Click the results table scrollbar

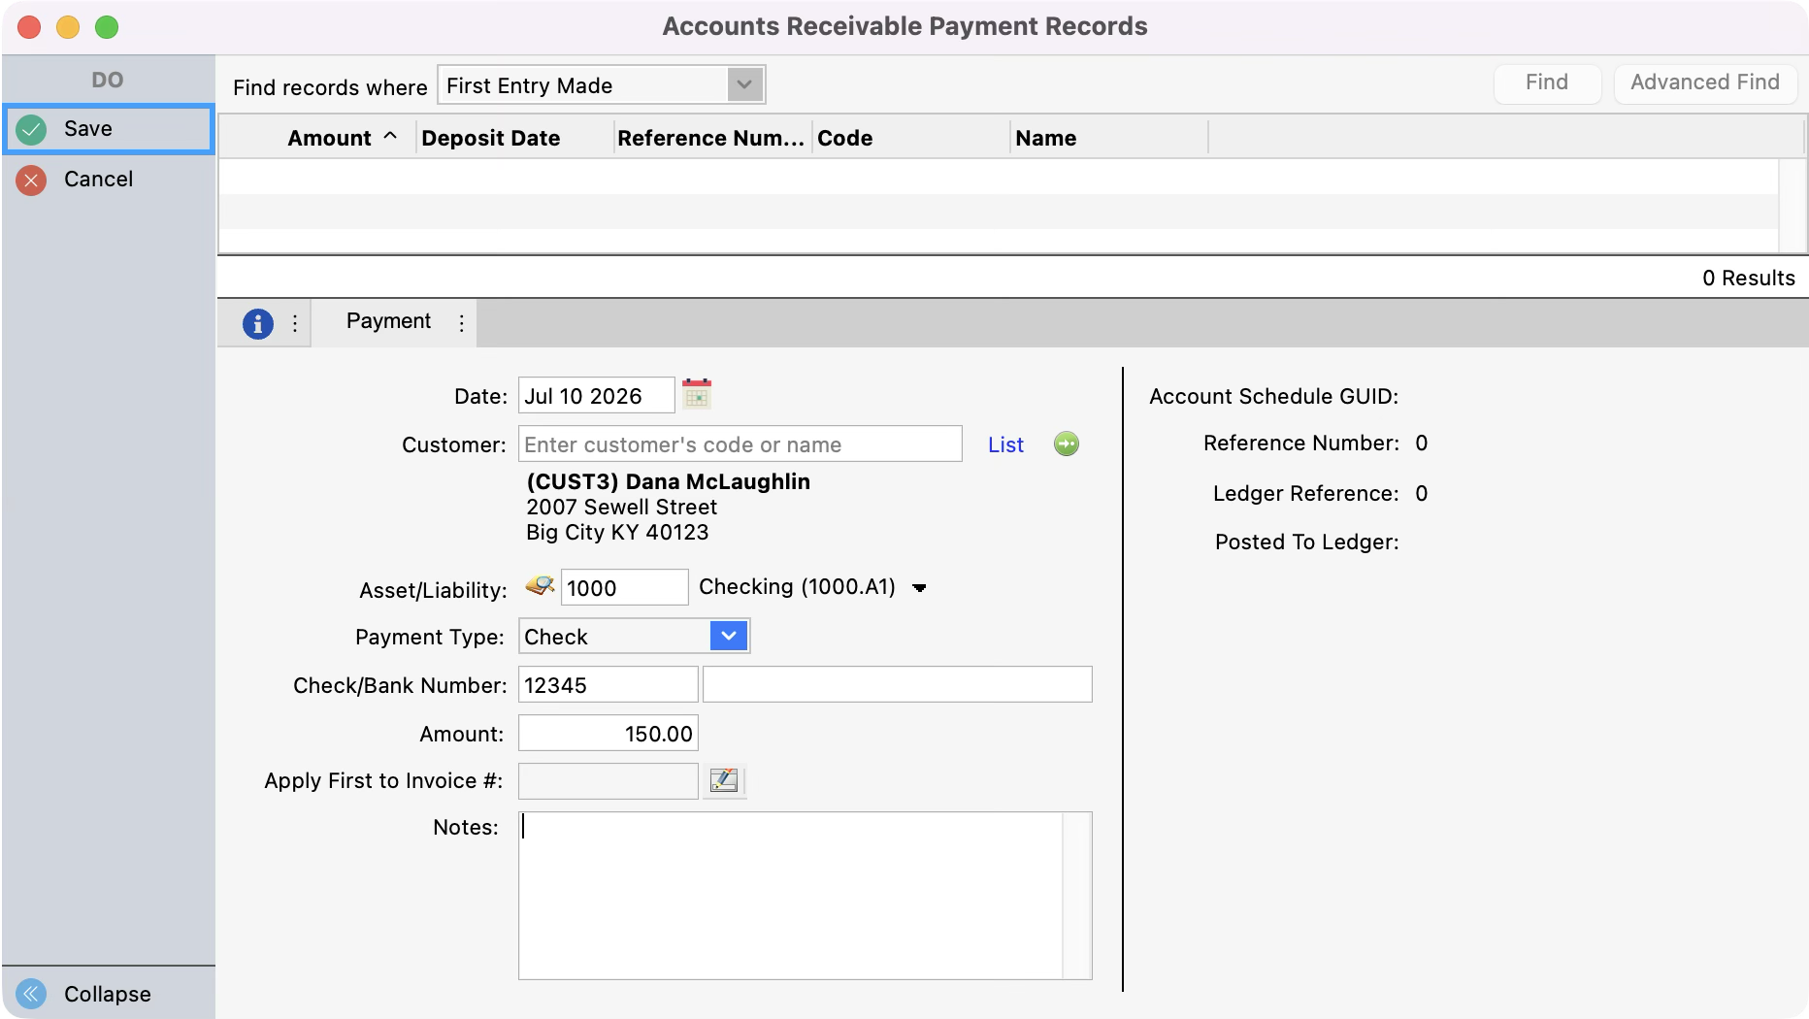[1792, 206]
